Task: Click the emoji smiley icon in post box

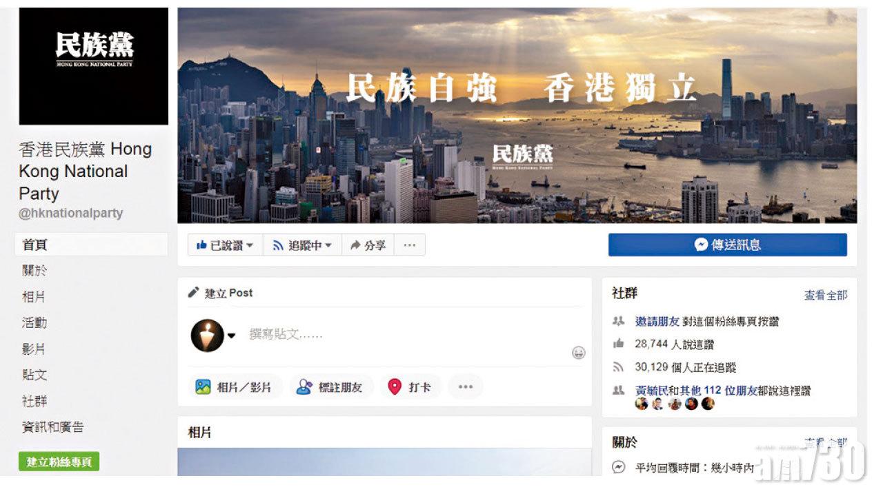Action: pyautogui.click(x=578, y=353)
